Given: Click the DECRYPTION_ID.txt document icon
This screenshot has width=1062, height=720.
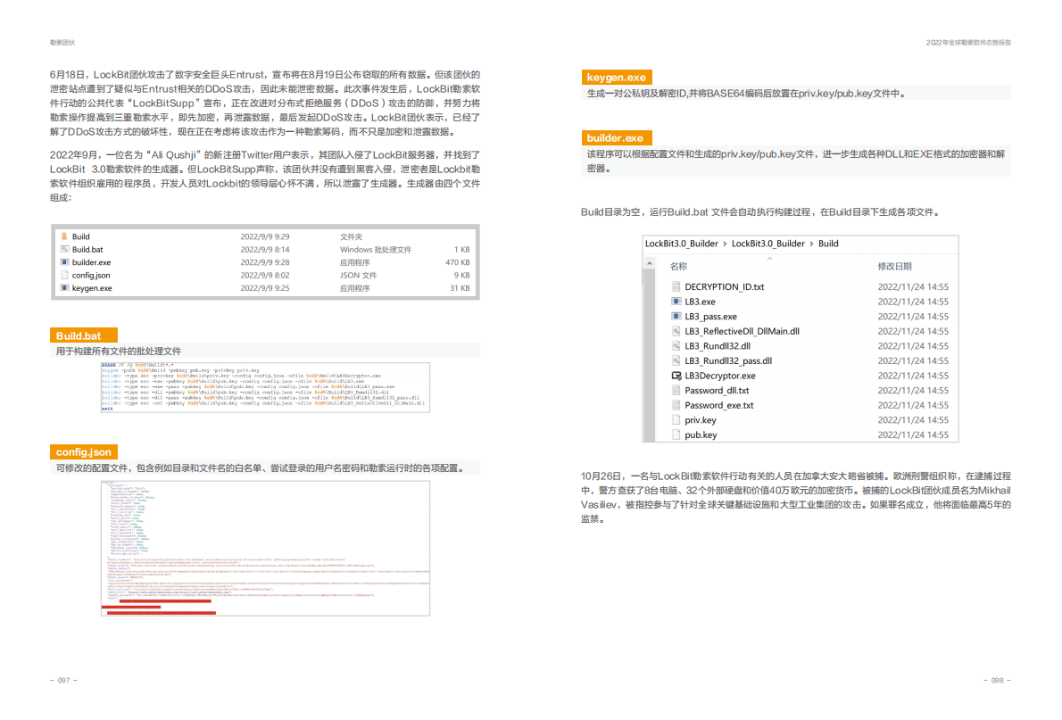Looking at the screenshot, I should click(x=676, y=287).
